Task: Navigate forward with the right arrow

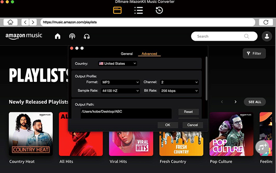Action: pyautogui.click(x=33, y=22)
